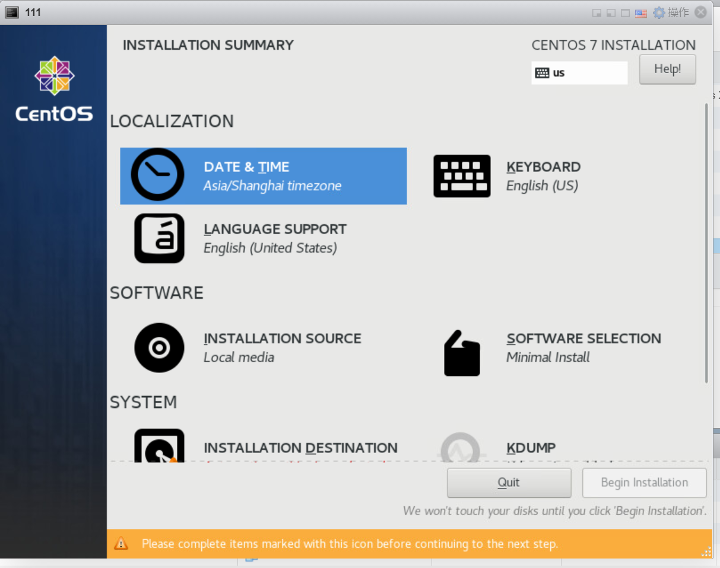Open Date & Time clock icon
The image size is (720, 568).
tap(157, 174)
